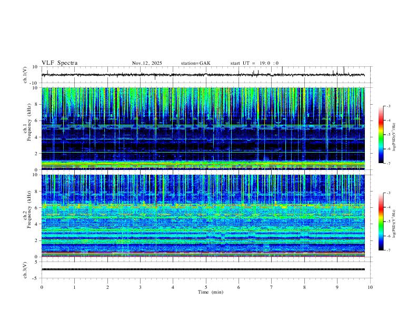Click the 'Time (min)' axis label
417x322 pixels.
pyautogui.click(x=211, y=292)
